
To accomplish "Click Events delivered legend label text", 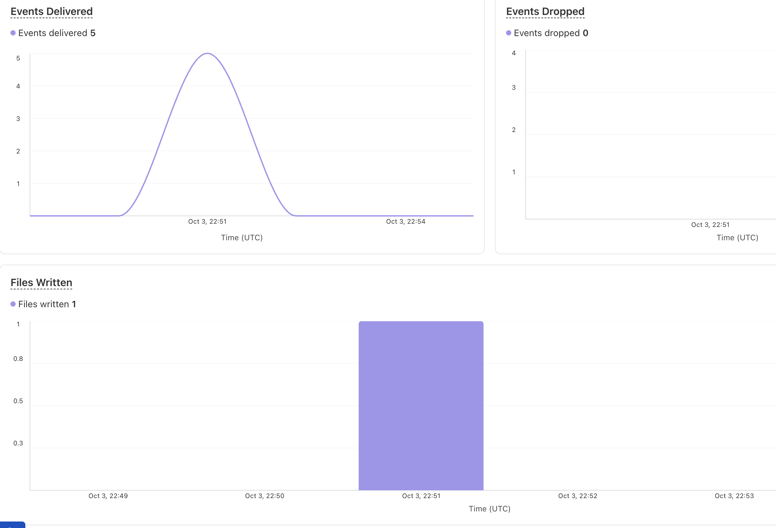I will click(53, 33).
